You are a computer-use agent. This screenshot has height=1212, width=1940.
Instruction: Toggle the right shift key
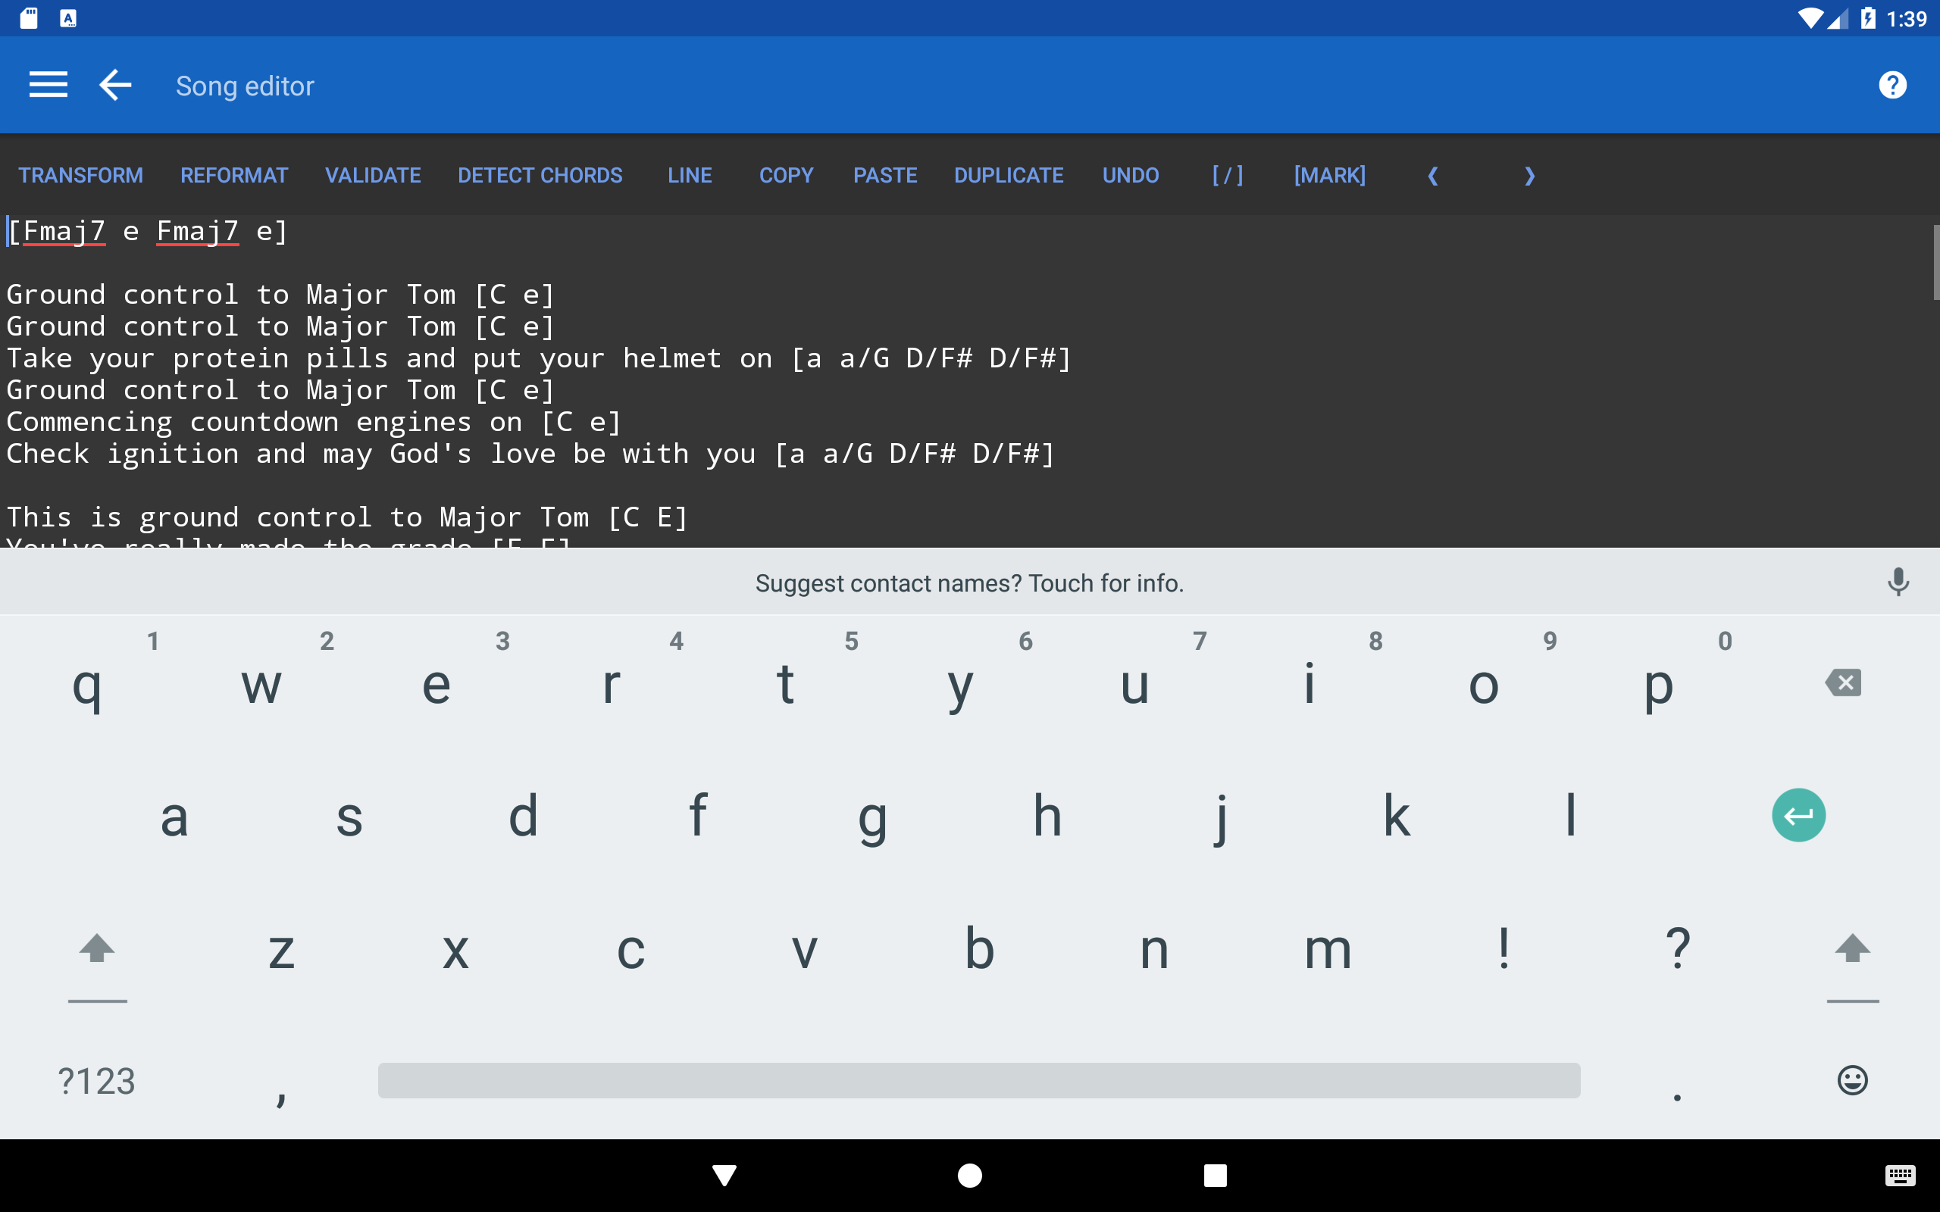coord(1852,950)
